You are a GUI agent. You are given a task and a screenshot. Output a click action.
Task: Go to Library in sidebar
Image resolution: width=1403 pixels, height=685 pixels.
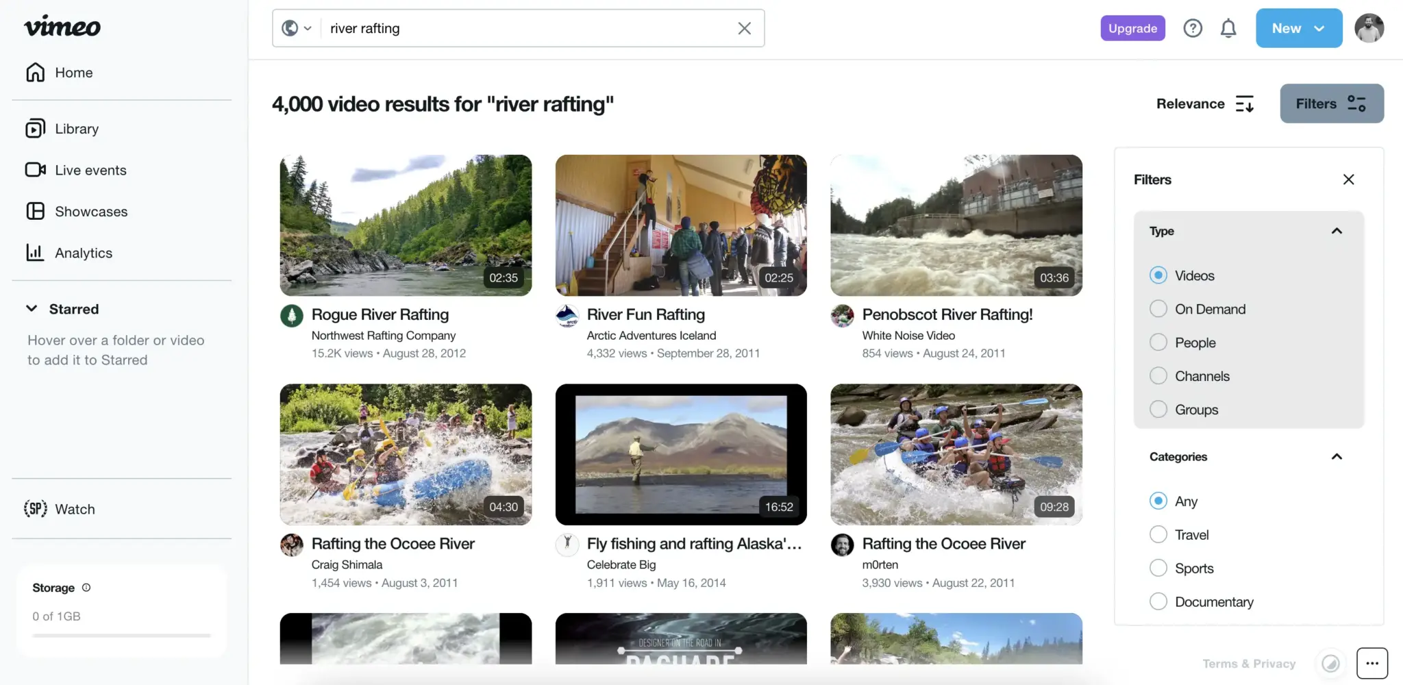[77, 129]
